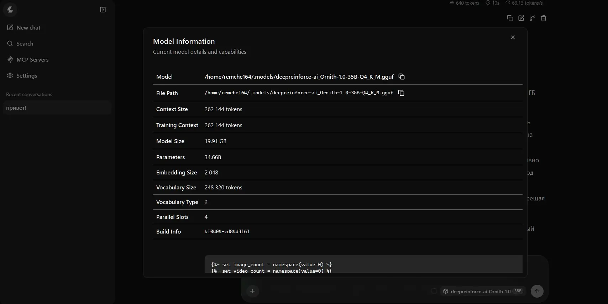The width and height of the screenshot is (608, 304).
Task: Click the Vocabulary Type value "2"
Action: click(x=206, y=202)
